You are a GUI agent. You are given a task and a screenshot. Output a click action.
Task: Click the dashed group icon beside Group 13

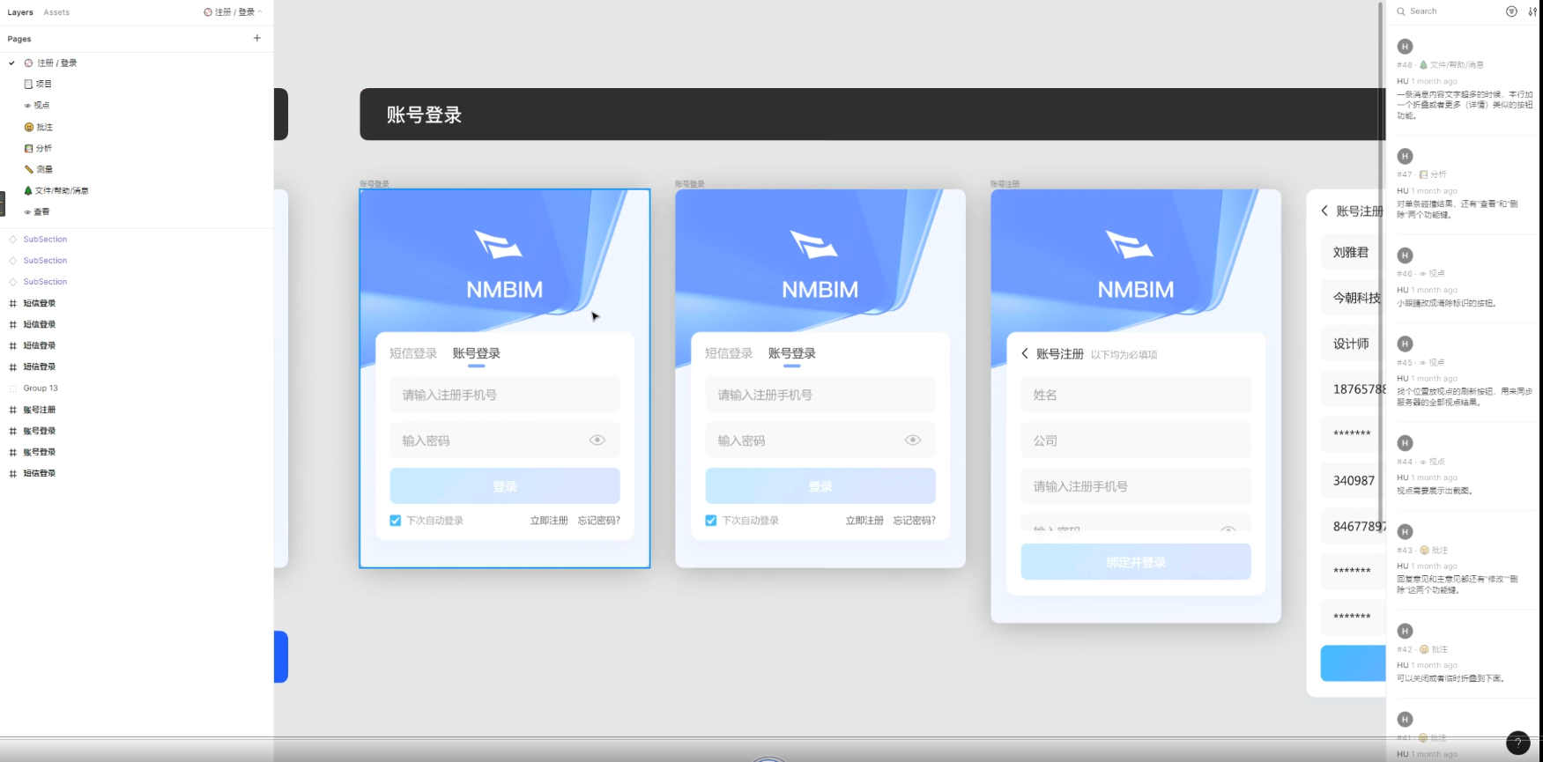tap(12, 388)
